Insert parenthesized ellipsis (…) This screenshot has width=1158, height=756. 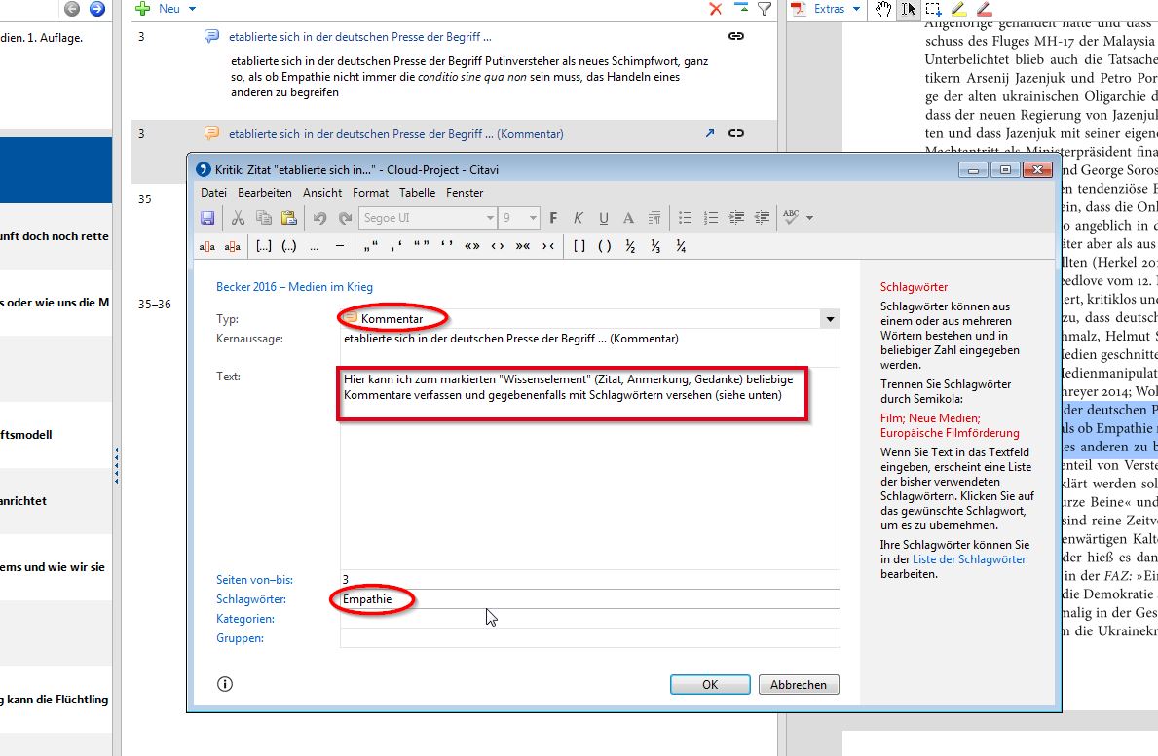[288, 246]
